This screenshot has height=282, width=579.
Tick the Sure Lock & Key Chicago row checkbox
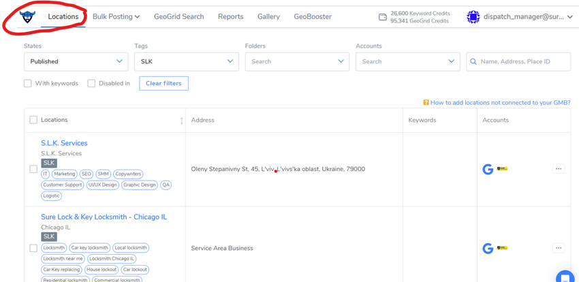point(33,248)
